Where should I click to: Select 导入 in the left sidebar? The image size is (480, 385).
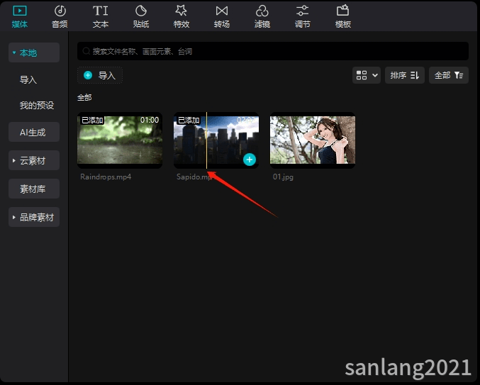pos(28,80)
